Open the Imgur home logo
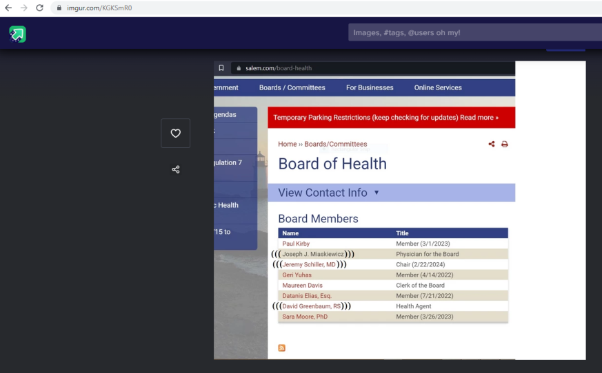Viewport: 602px width, 373px height. [18, 34]
